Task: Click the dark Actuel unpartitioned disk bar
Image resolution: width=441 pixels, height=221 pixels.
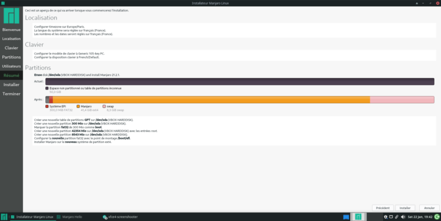Action: pos(239,82)
